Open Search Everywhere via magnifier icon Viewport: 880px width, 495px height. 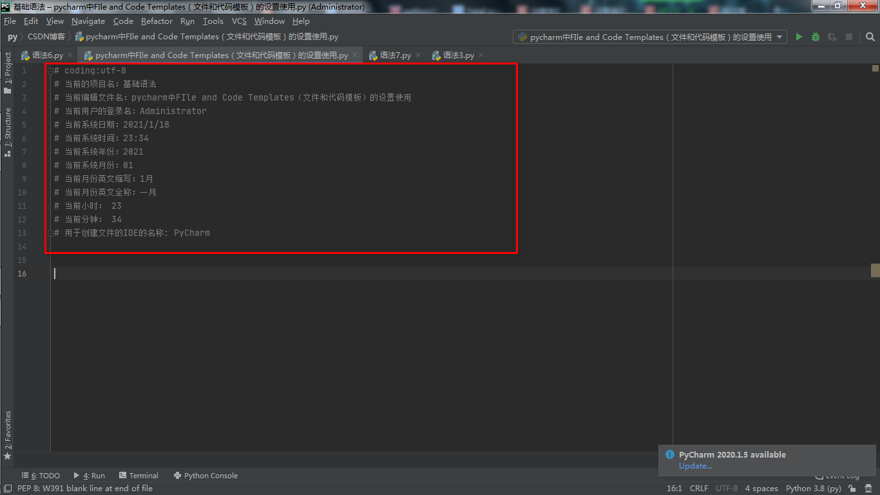(870, 37)
